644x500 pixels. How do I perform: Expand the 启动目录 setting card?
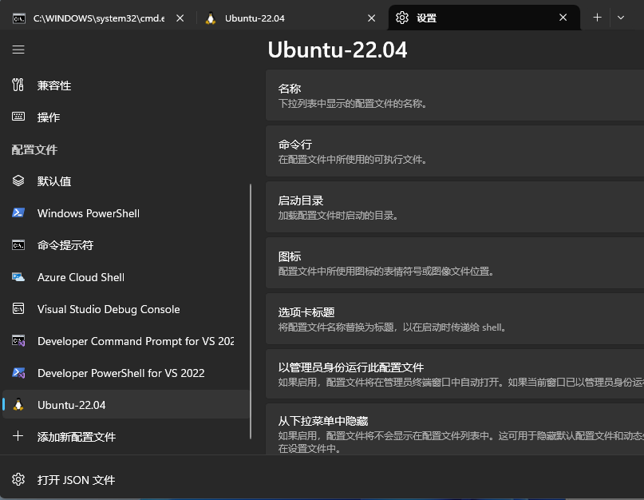coord(455,207)
